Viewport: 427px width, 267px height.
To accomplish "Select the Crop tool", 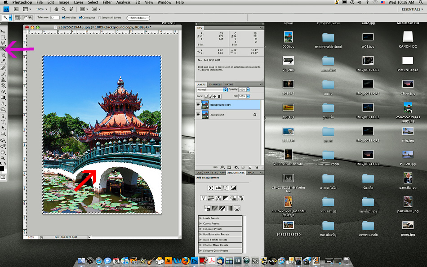I will (3, 55).
